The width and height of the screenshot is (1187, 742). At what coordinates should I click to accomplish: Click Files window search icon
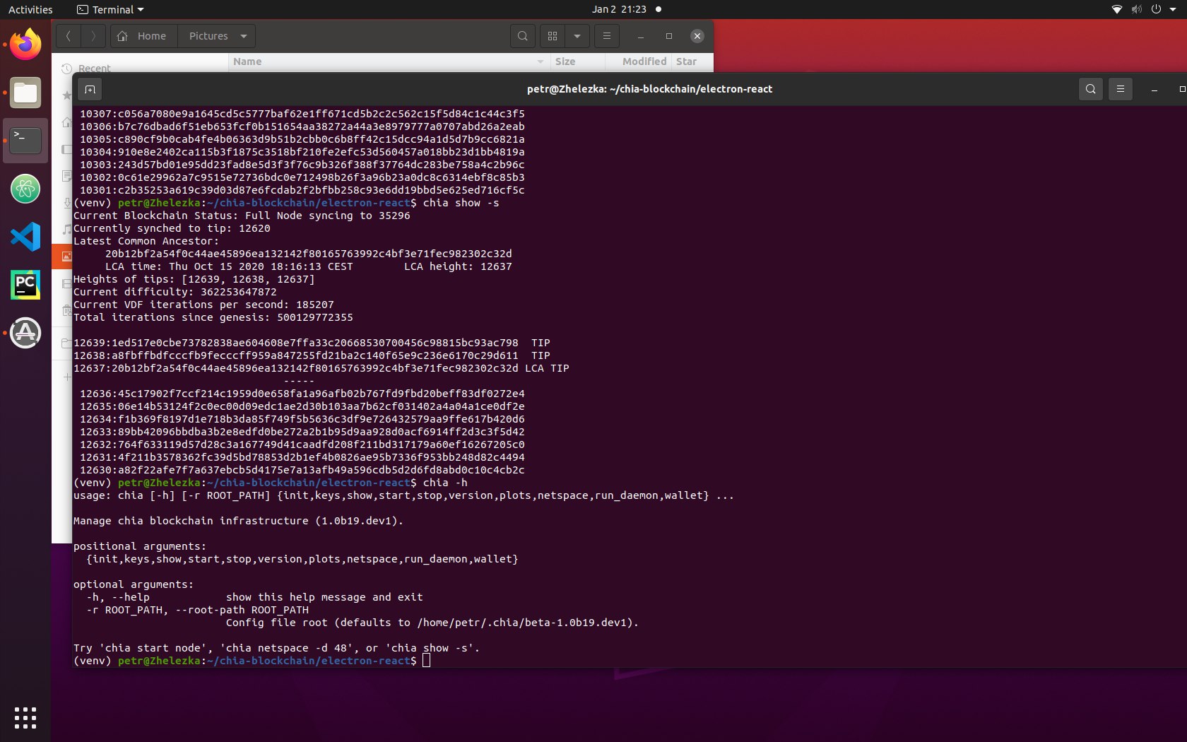[x=523, y=36]
